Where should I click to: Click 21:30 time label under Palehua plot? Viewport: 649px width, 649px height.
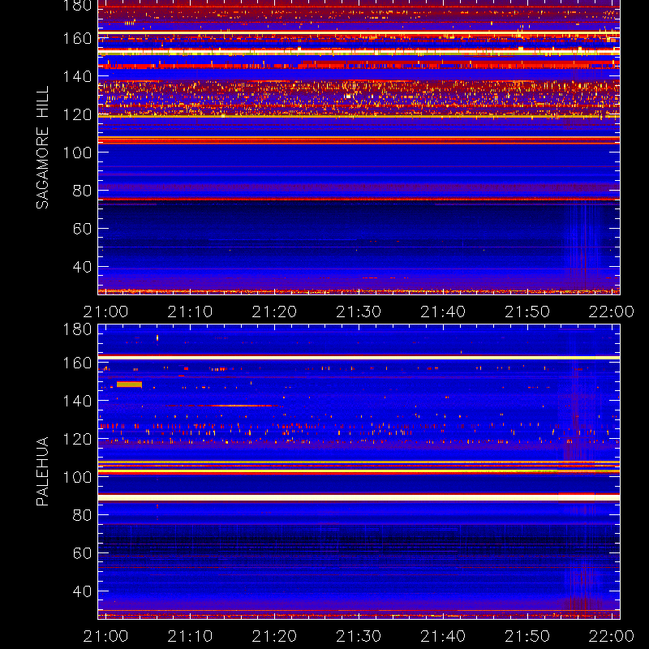359,636
